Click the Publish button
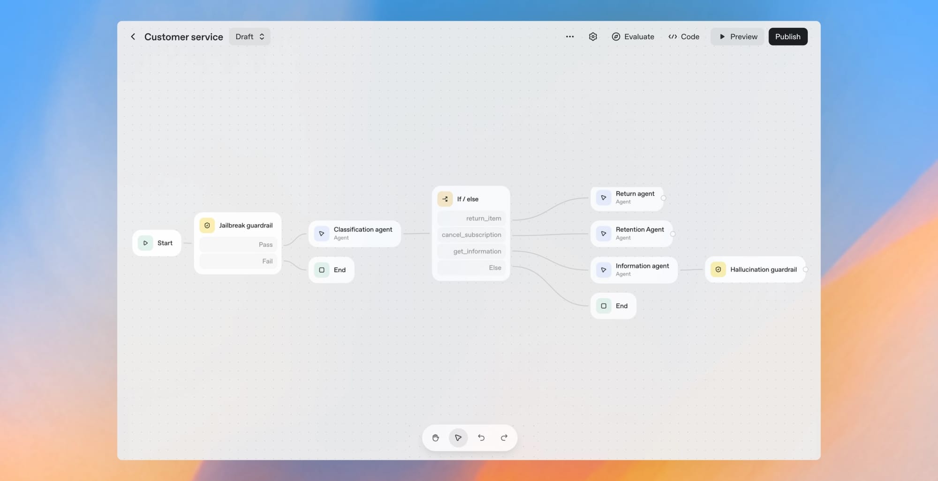Viewport: 938px width, 481px height. pos(787,37)
